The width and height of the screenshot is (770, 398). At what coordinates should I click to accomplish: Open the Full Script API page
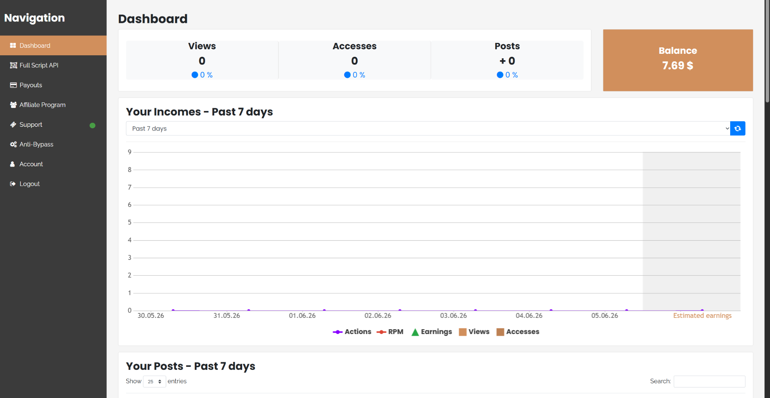[x=53, y=65]
